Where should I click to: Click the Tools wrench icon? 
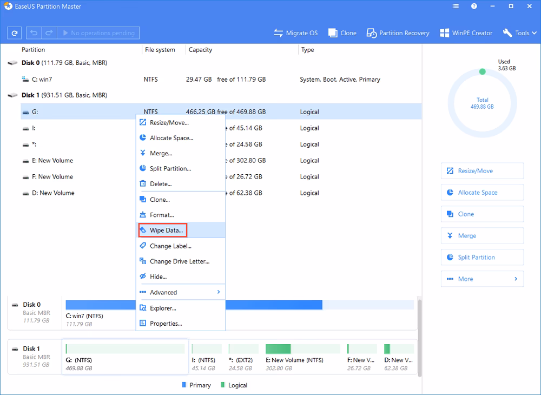tap(506, 32)
